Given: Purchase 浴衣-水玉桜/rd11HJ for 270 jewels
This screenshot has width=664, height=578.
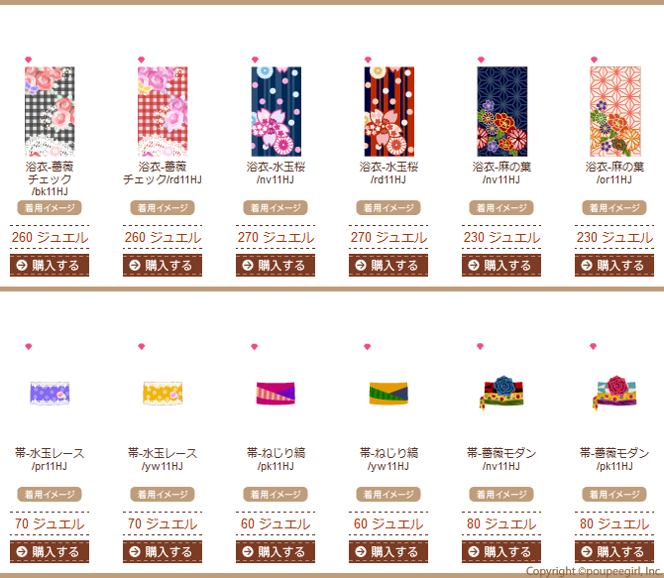Looking at the screenshot, I should pyautogui.click(x=388, y=266).
